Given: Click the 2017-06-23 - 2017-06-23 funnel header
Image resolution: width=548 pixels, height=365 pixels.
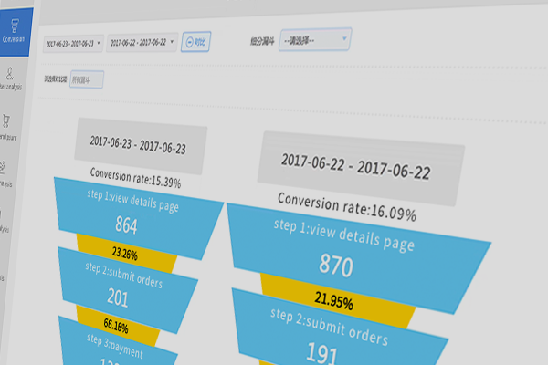Looking at the screenshot, I should coord(141,146).
